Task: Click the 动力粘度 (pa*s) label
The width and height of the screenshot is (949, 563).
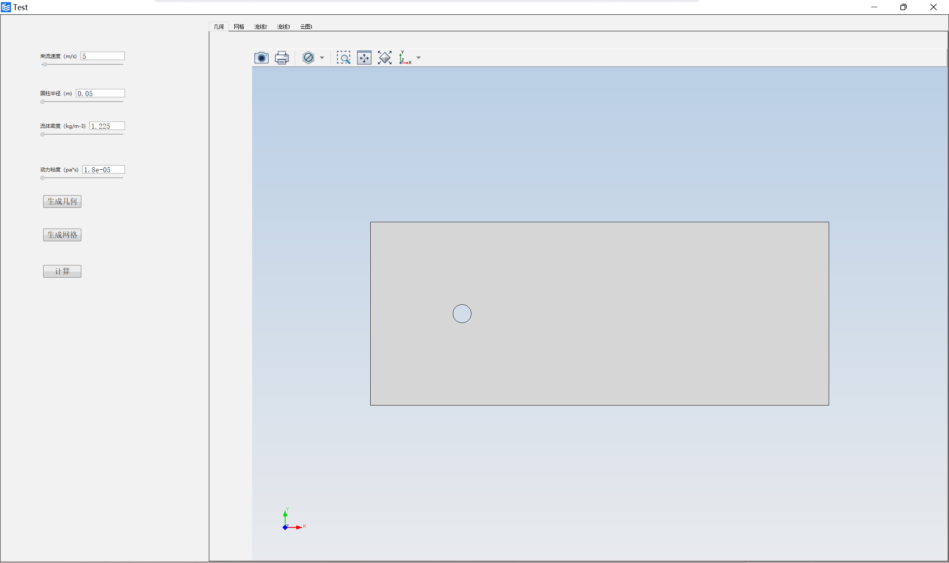Action: click(x=59, y=170)
